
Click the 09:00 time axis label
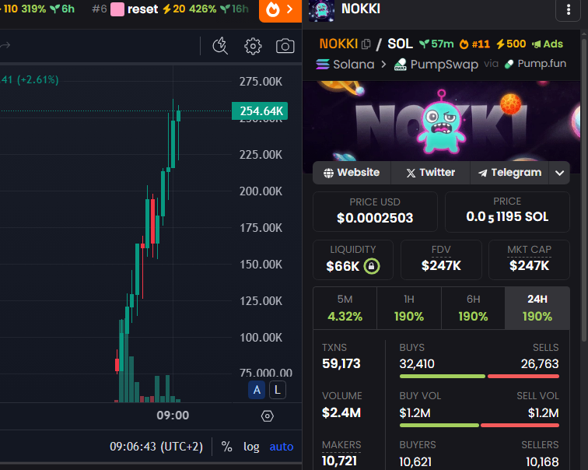173,416
